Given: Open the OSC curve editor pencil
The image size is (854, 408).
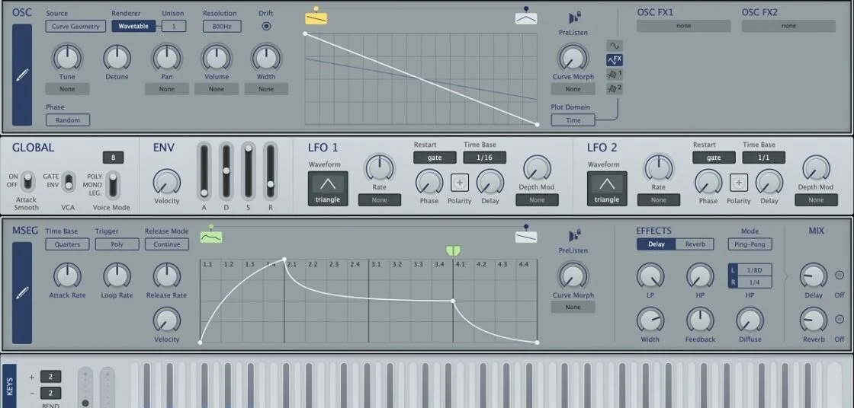Looking at the screenshot, I should pos(22,75).
